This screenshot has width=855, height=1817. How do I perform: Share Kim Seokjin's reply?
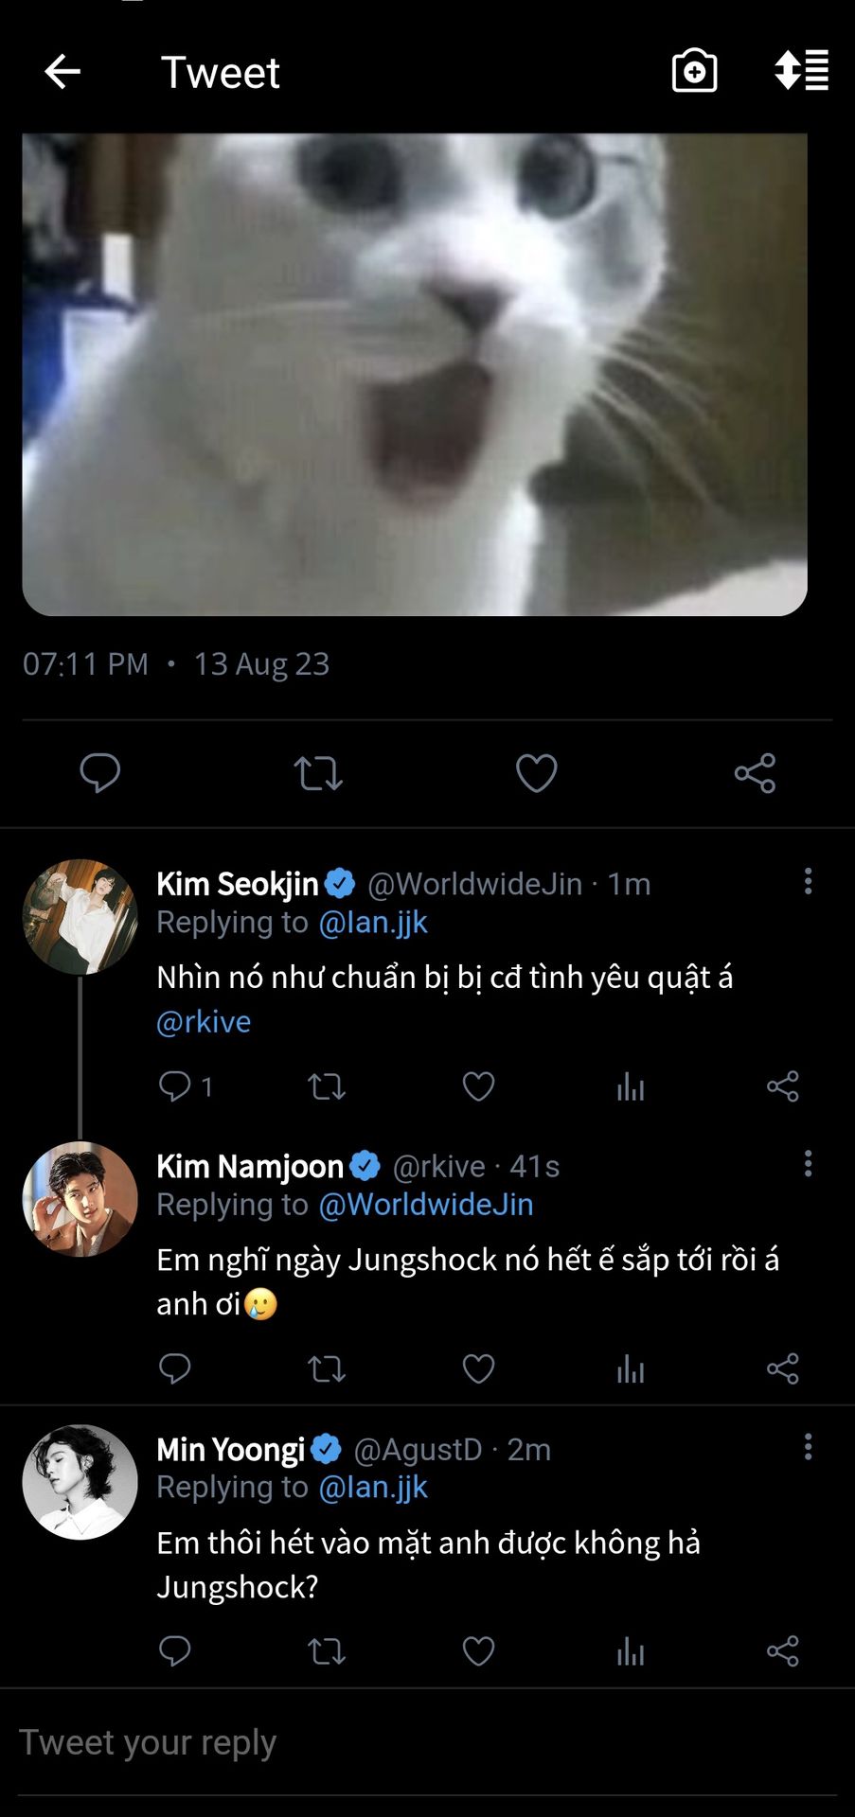[x=782, y=1086]
